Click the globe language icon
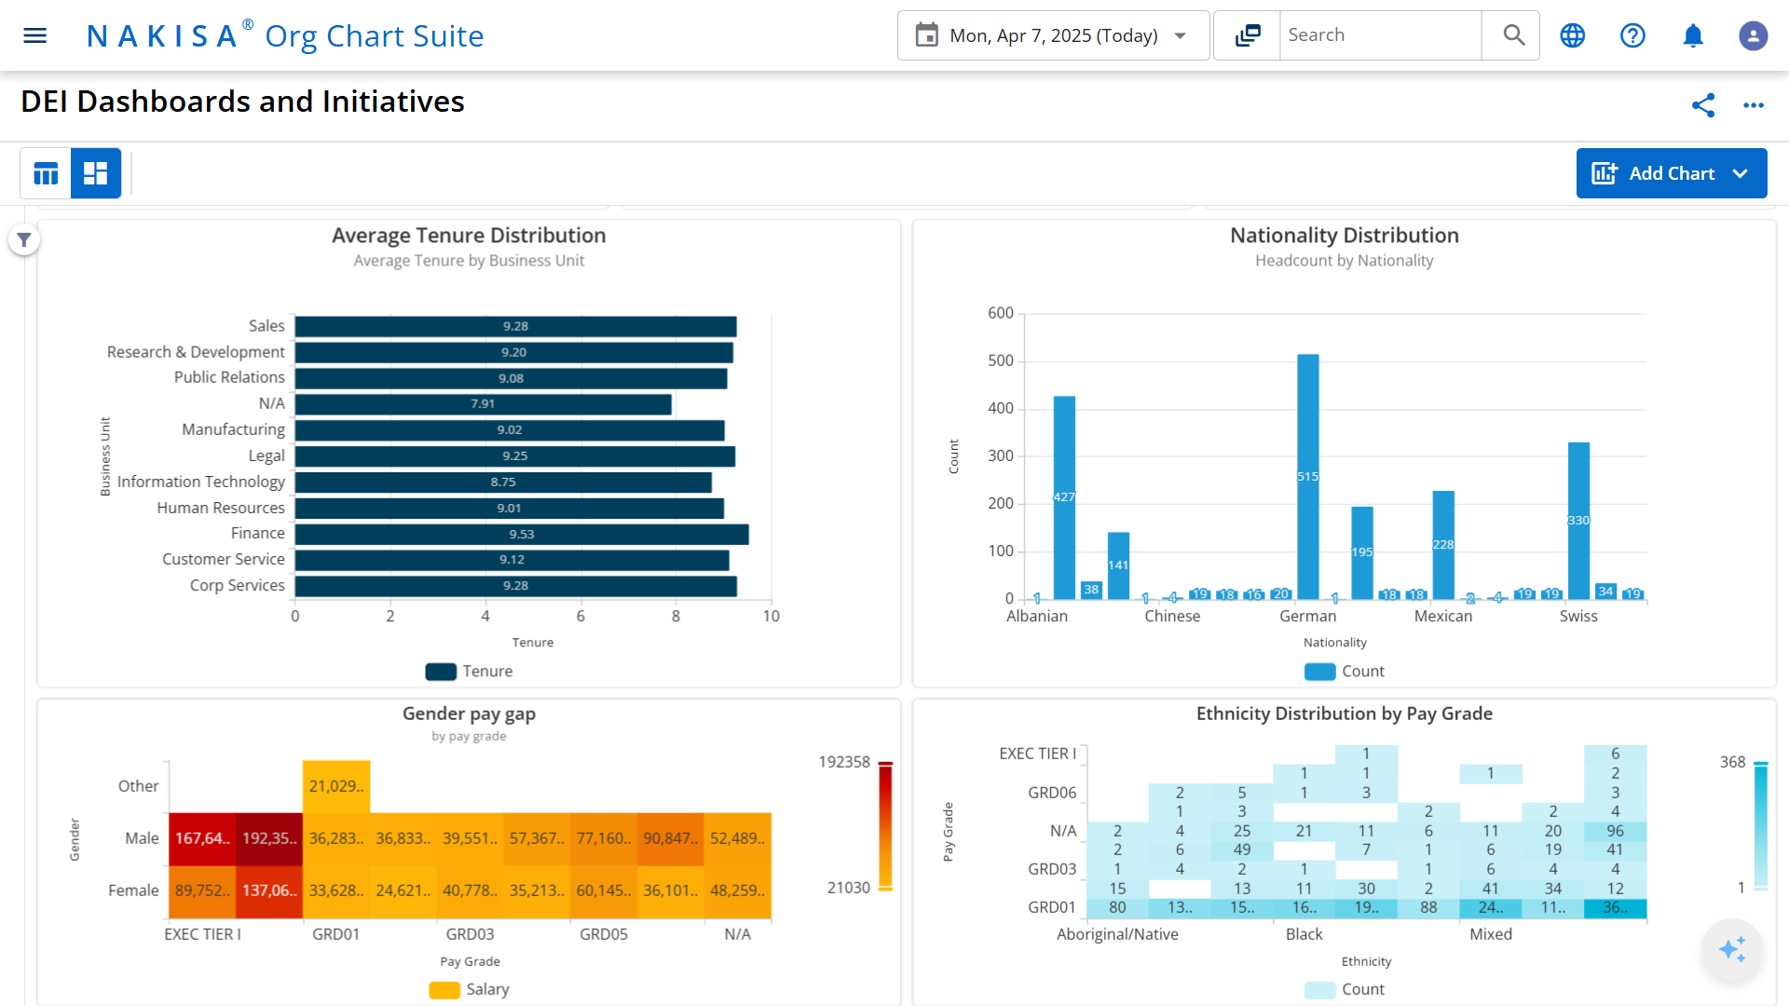The height and width of the screenshot is (1006, 1789). tap(1572, 35)
